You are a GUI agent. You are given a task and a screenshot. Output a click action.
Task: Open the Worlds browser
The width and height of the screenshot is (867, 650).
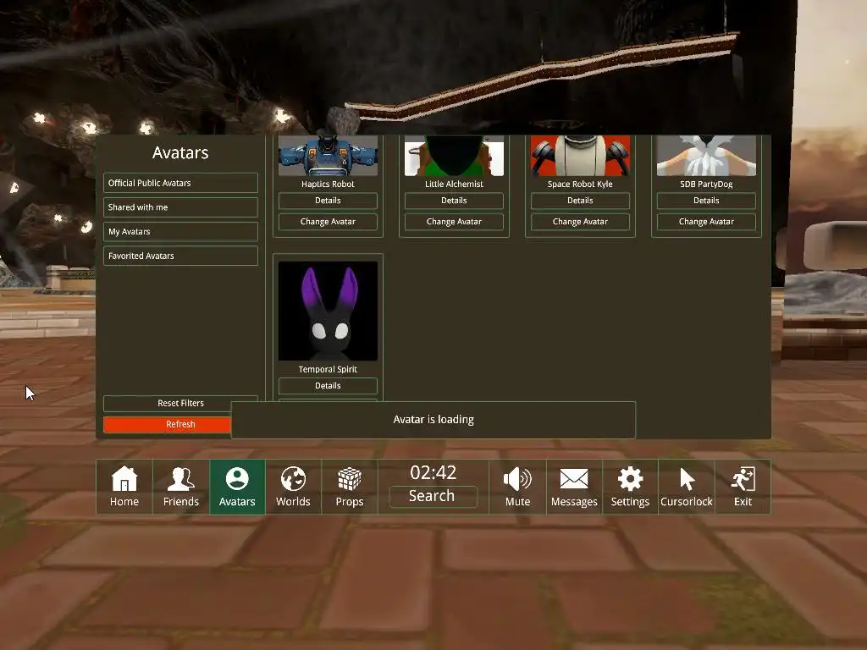click(293, 487)
